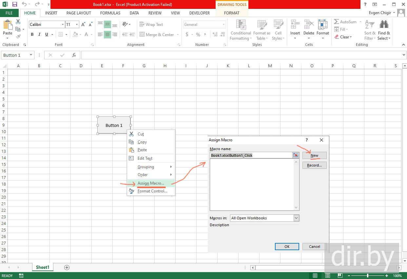This screenshot has width=407, height=279.
Task: Click the Save icon in quick access toolbar
Action: (x=15, y=4)
